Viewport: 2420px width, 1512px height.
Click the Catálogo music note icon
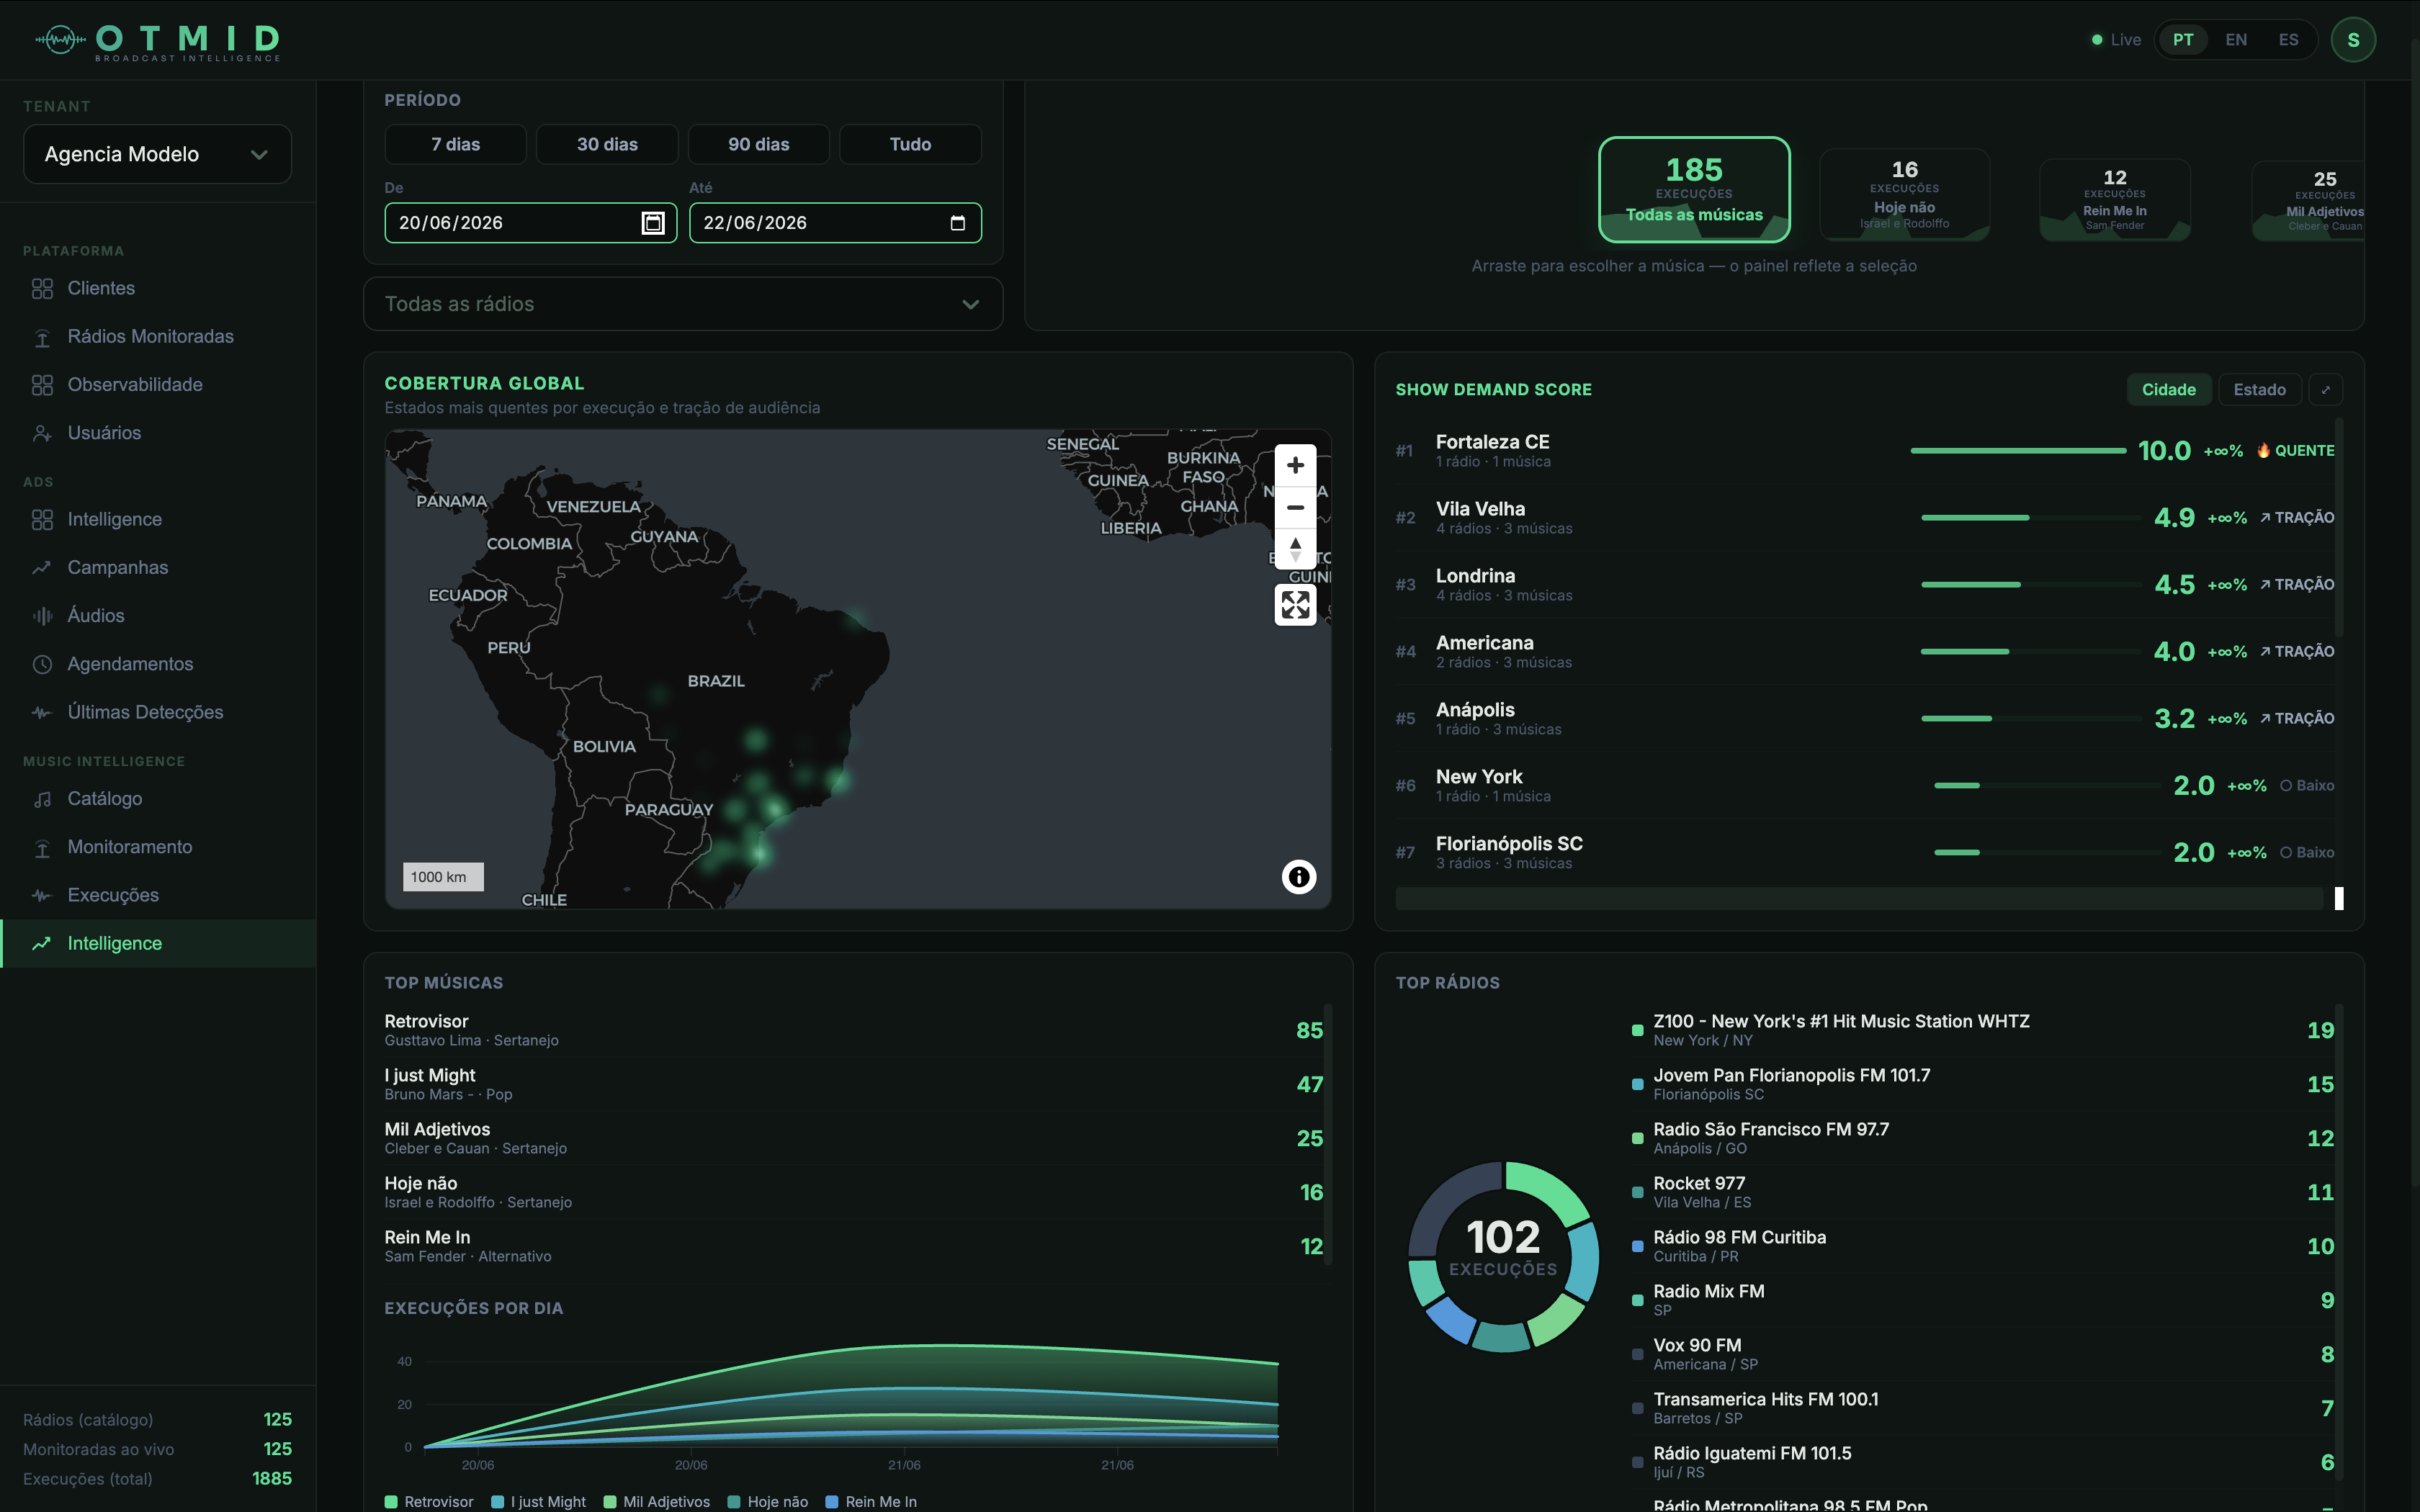(x=42, y=799)
